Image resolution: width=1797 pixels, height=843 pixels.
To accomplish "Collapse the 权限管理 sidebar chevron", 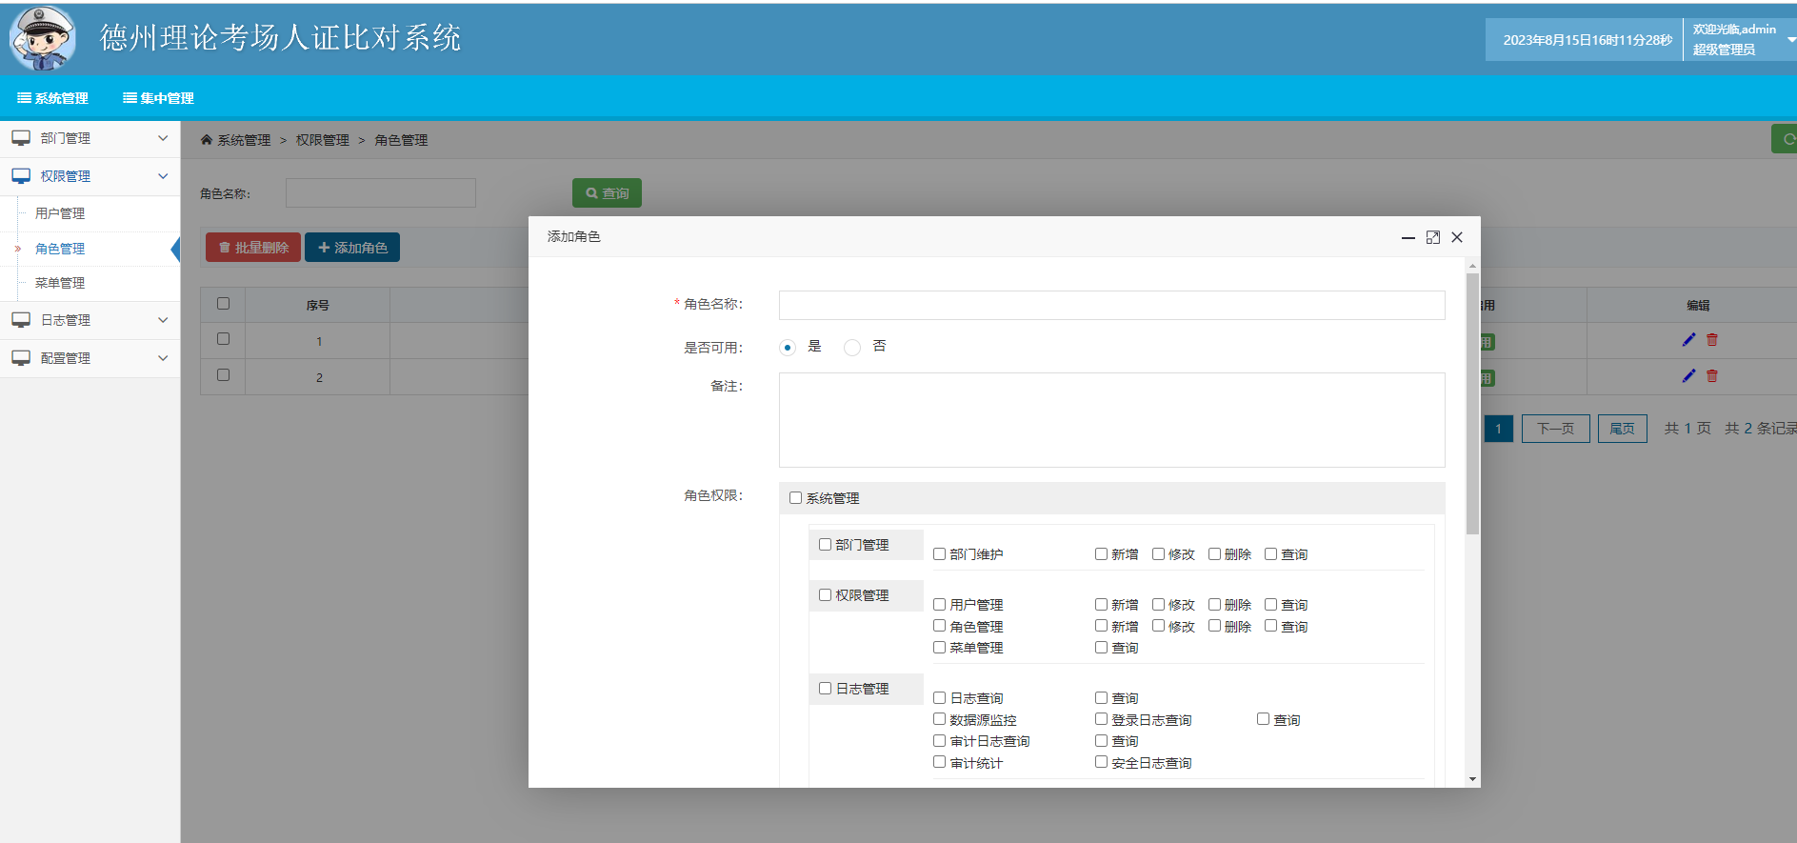I will tap(163, 176).
